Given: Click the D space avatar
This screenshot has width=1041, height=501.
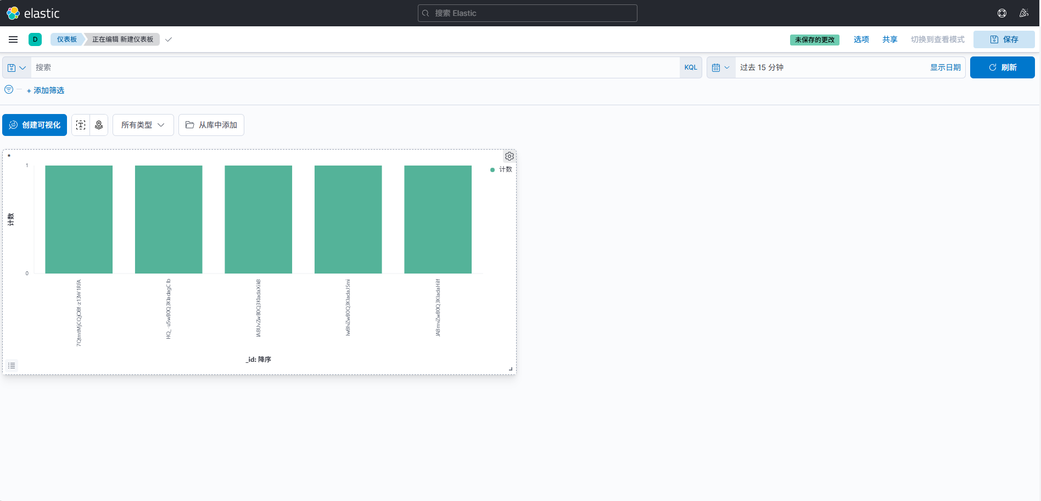Looking at the screenshot, I should coord(35,39).
